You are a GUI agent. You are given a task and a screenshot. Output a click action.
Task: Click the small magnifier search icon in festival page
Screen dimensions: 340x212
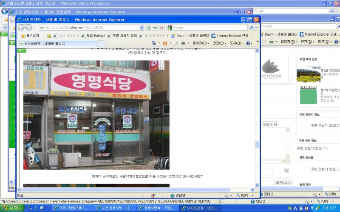click(286, 170)
